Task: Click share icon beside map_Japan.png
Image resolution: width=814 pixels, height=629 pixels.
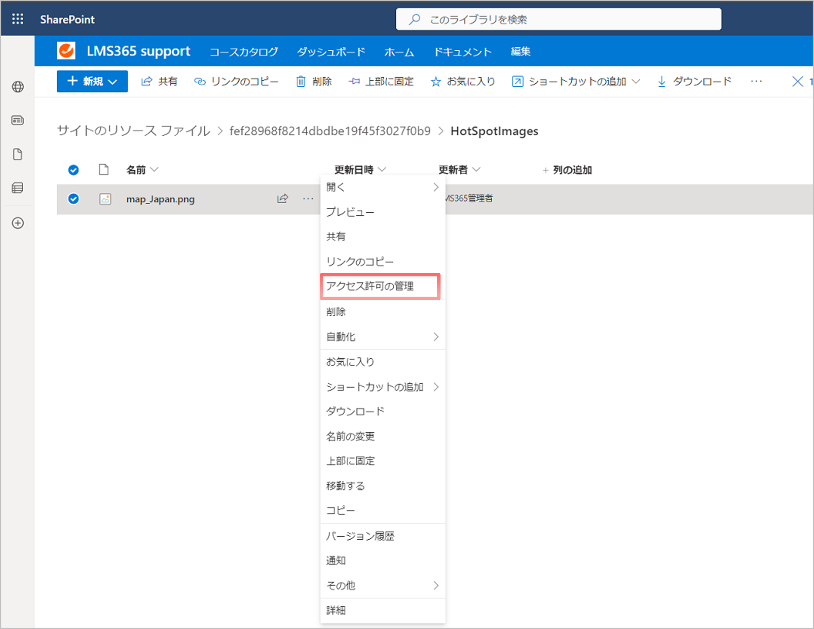Action: pyautogui.click(x=282, y=199)
